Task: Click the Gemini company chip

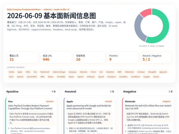Action: point(156,77)
